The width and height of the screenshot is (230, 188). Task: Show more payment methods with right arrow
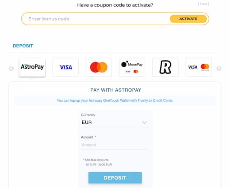pos(219,69)
